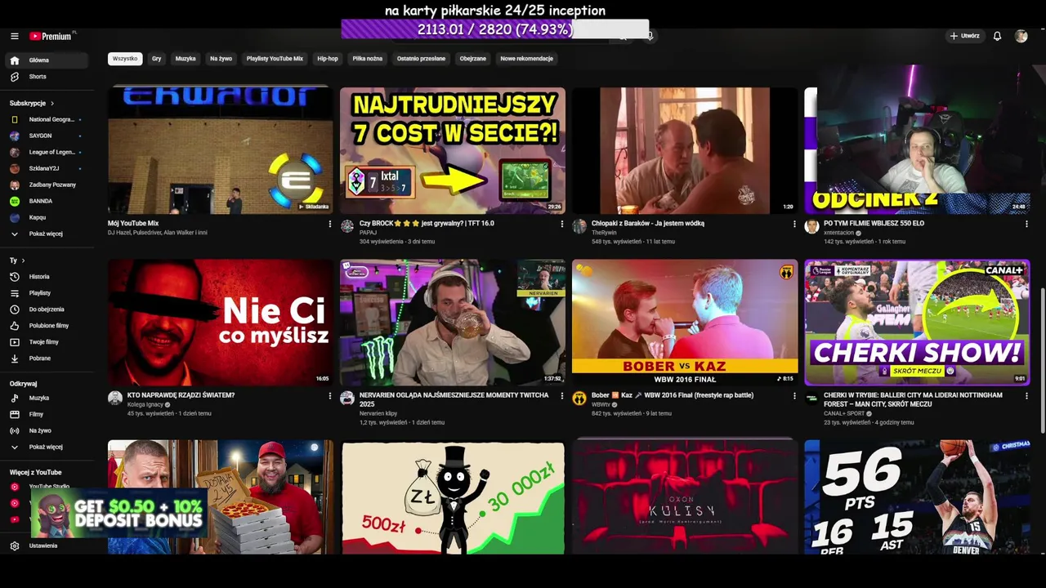Screen dimensions: 1046x588
Task: Open Najtrudniejszy 7 cost thumbnail
Action: tap(453, 151)
